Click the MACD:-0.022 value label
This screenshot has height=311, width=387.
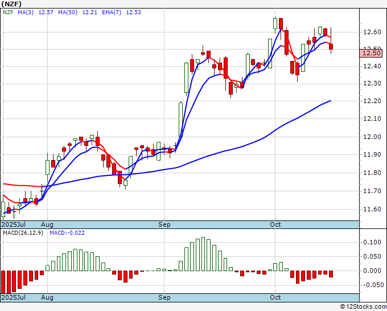tap(67, 233)
